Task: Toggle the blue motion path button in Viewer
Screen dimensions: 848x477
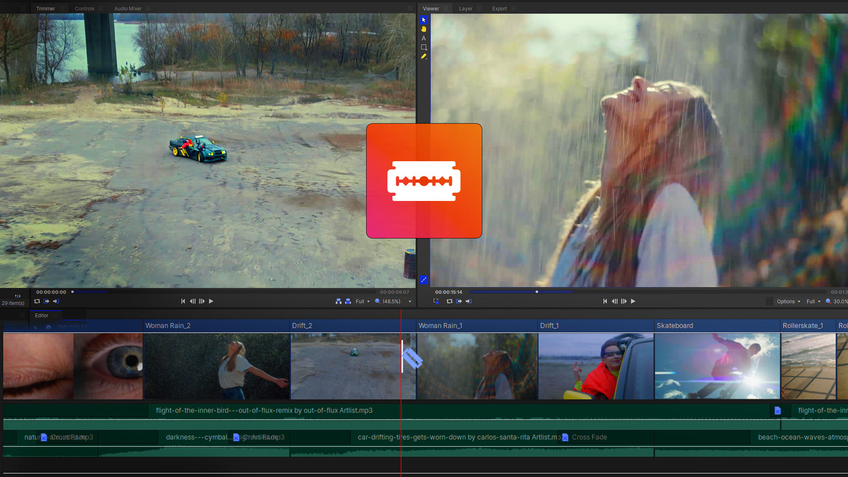Action: [424, 280]
